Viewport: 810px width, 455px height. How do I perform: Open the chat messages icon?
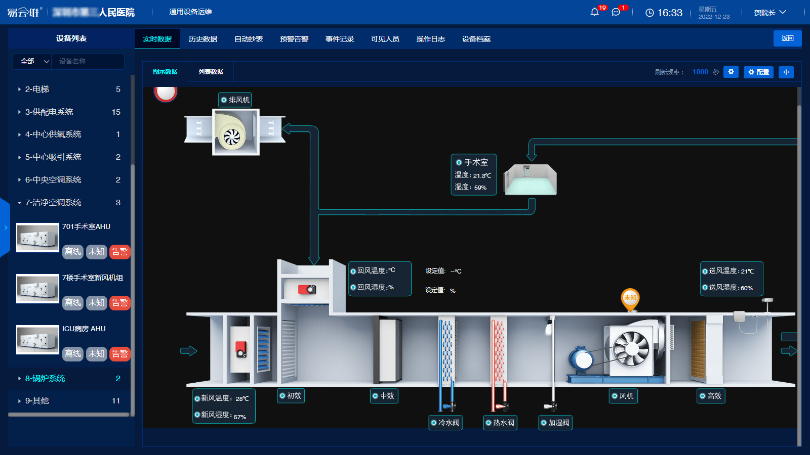tap(616, 12)
